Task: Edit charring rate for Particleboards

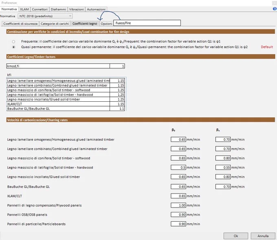Action: 178,224
